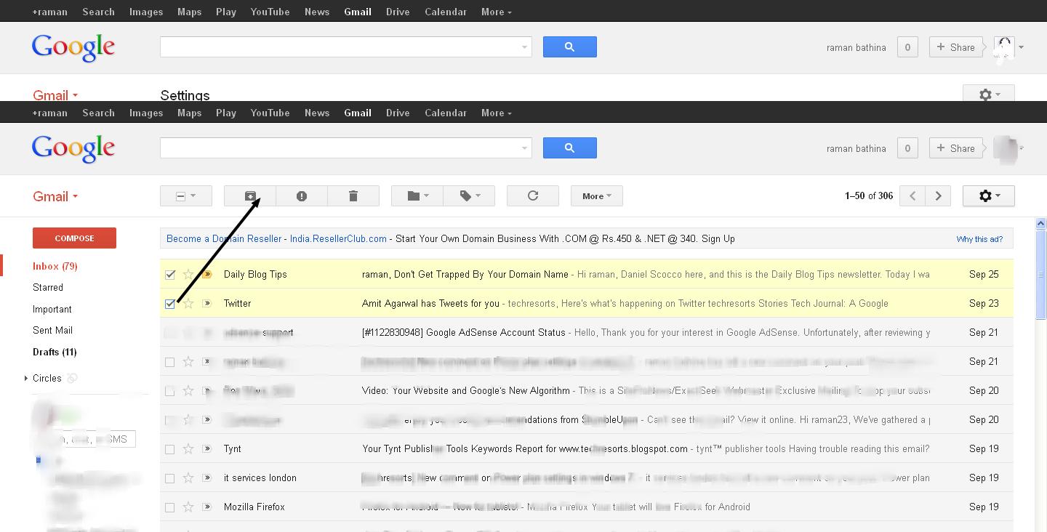
Task: Star the Tynt email
Action: (188, 448)
